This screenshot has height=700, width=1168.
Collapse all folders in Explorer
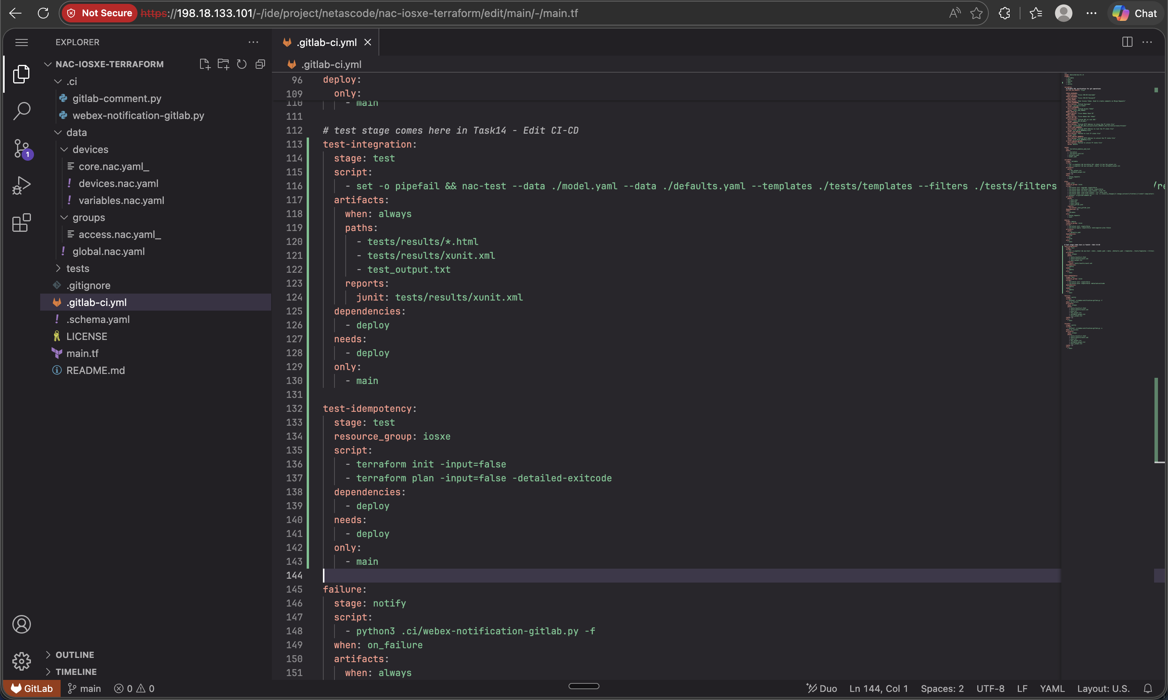click(x=260, y=64)
